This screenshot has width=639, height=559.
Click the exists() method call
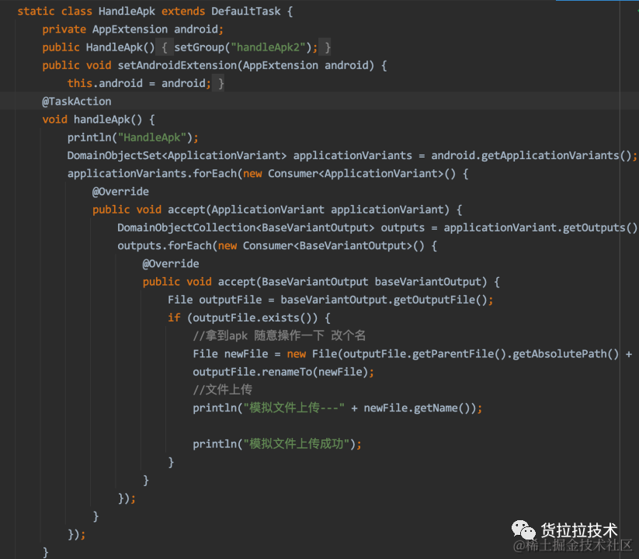coord(281,318)
